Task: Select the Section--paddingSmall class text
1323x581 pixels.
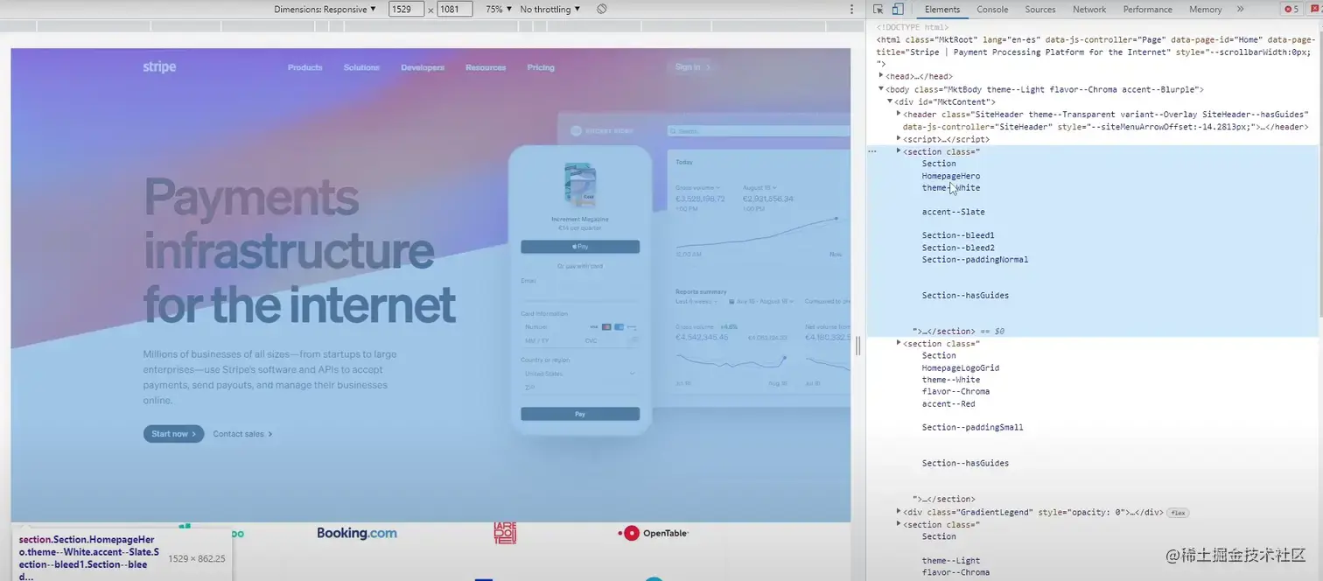Action: [972, 428]
